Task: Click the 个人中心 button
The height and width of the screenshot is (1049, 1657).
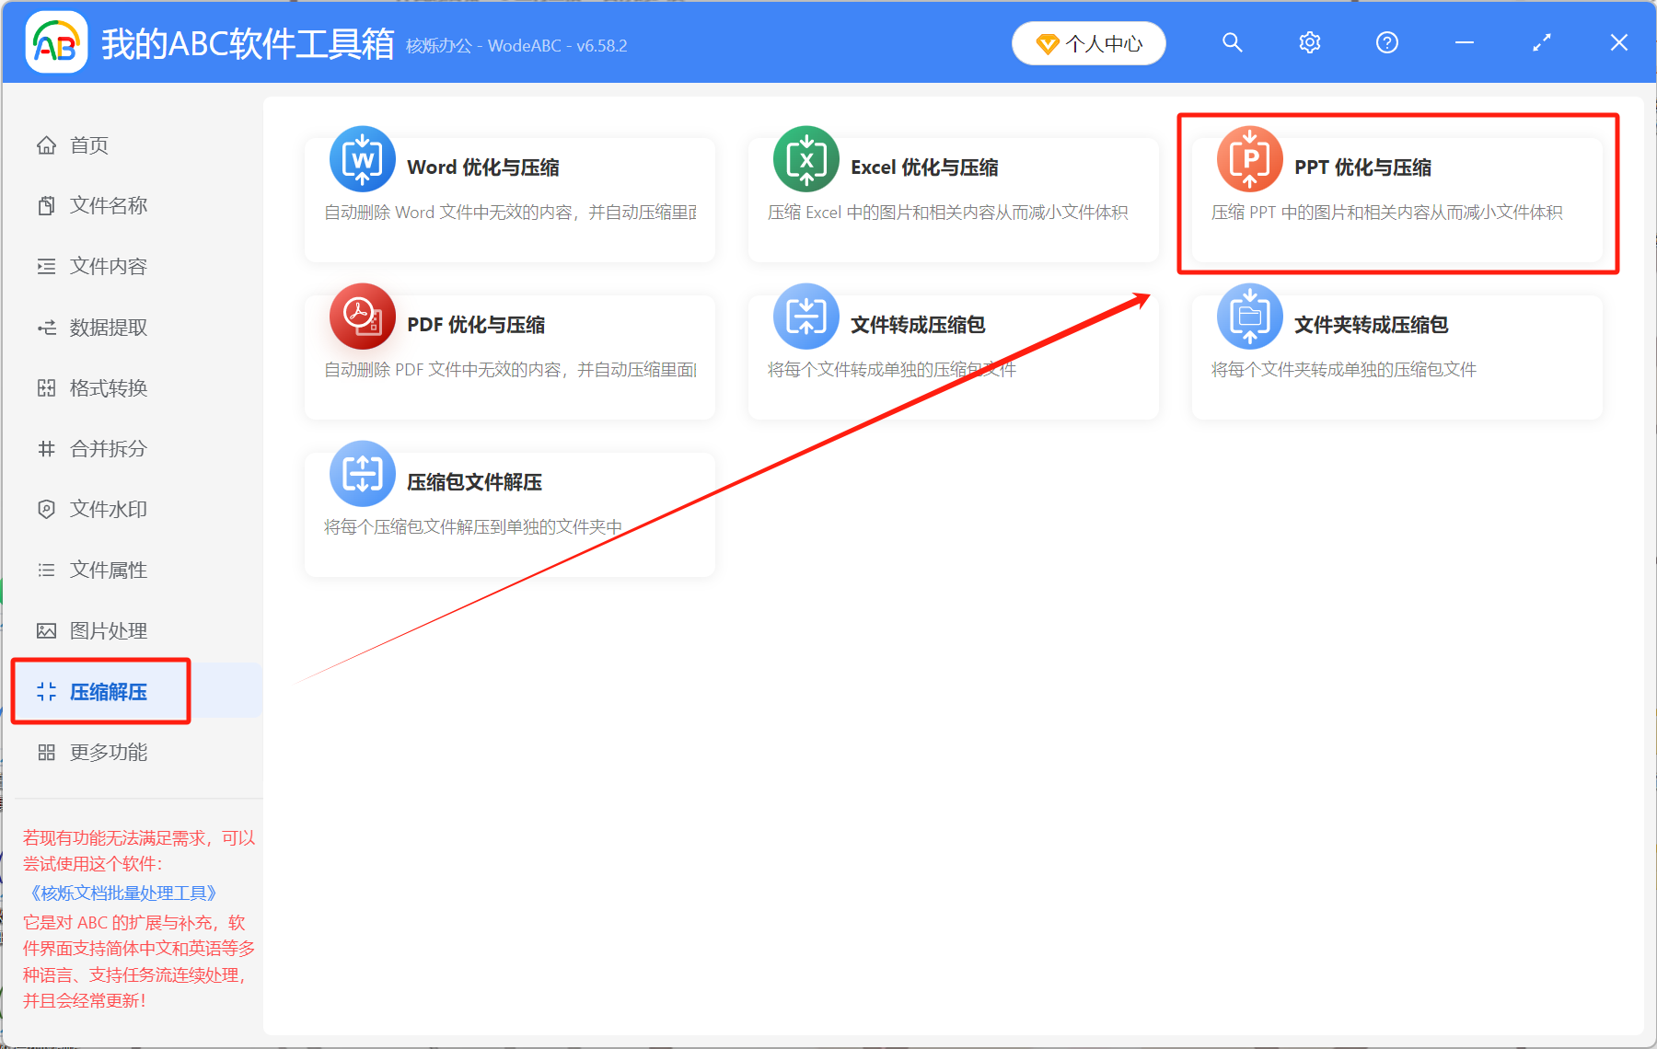Action: click(1088, 42)
